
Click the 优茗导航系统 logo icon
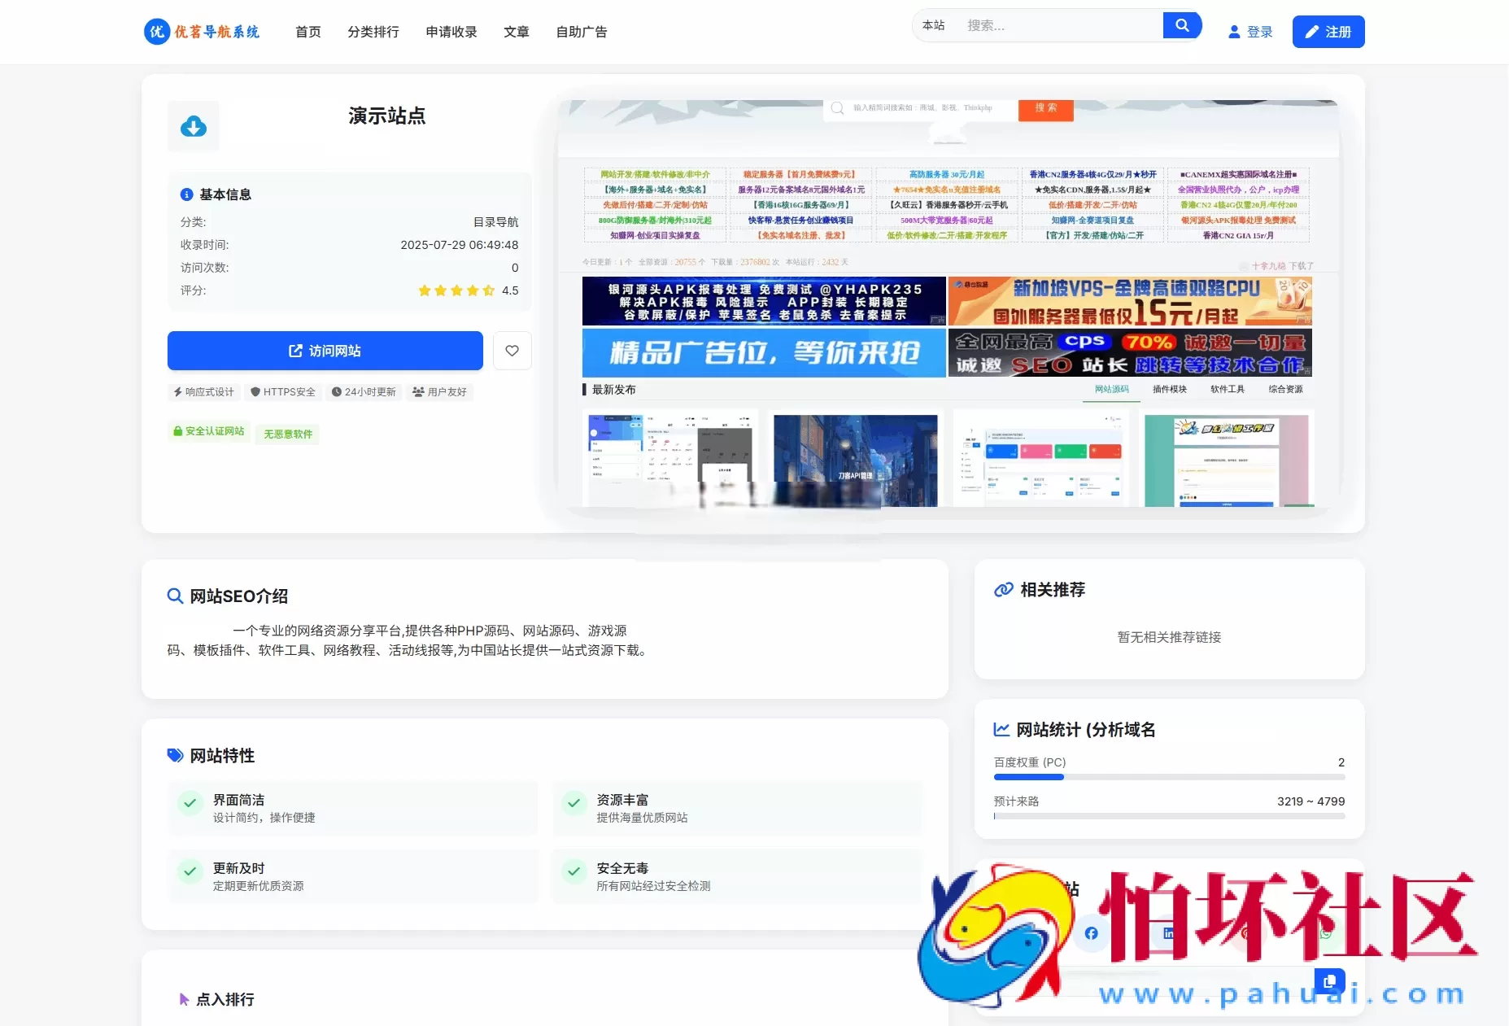[x=156, y=32]
